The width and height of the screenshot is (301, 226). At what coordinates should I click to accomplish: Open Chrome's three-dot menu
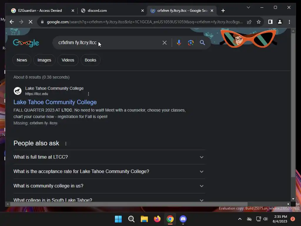tap(289, 22)
